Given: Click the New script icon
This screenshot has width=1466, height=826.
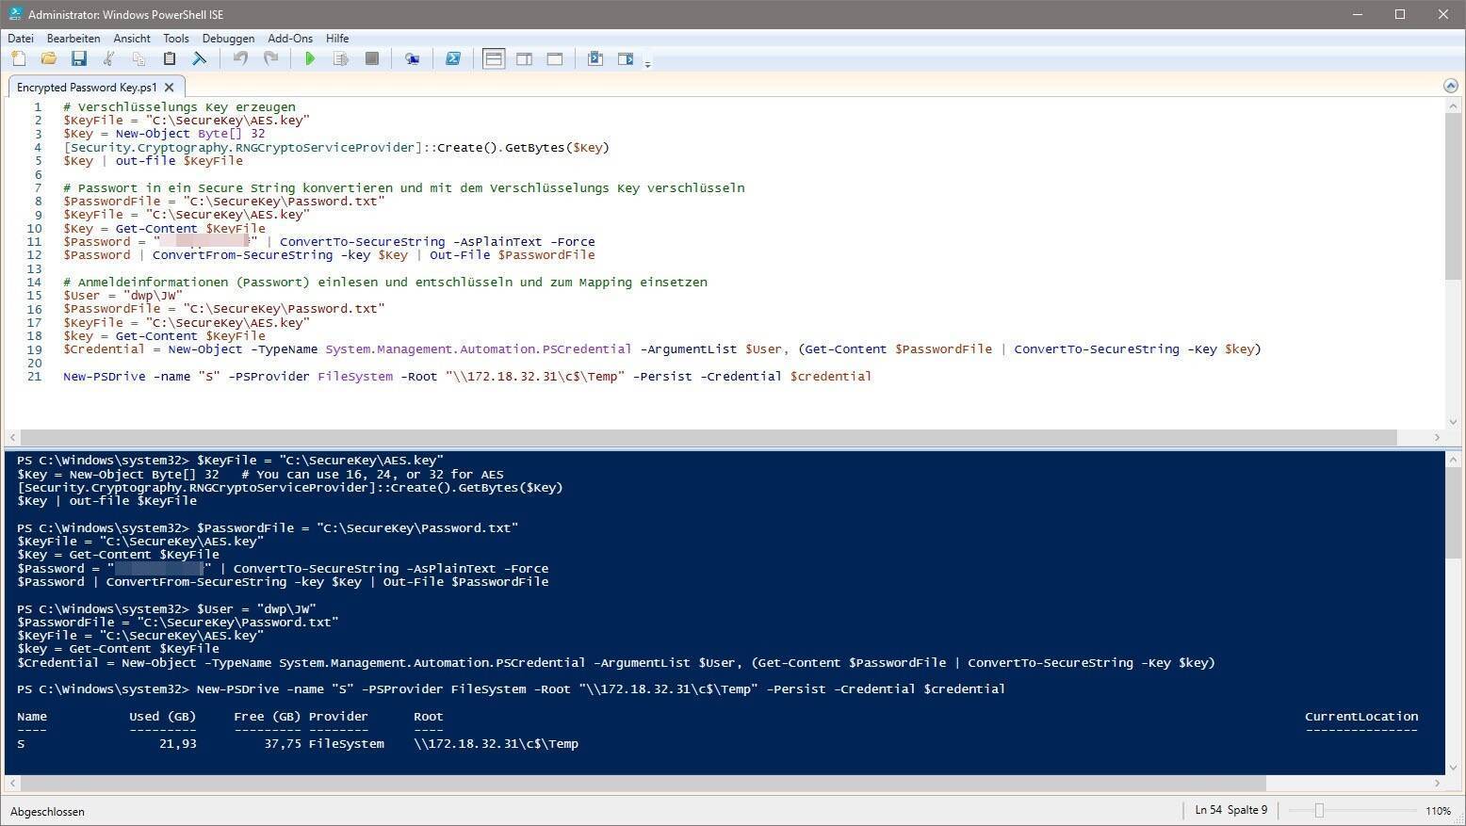Looking at the screenshot, I should [x=19, y=59].
